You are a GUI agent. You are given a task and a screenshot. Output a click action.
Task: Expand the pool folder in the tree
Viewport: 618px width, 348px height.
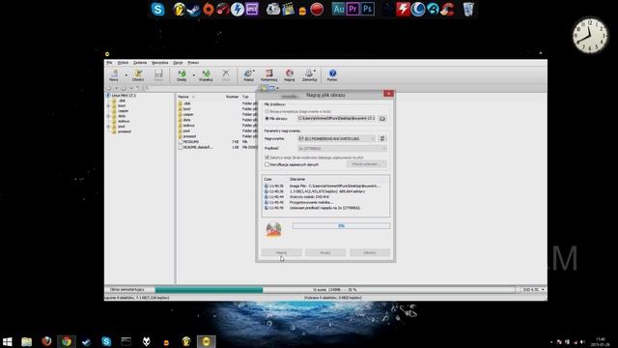109,127
